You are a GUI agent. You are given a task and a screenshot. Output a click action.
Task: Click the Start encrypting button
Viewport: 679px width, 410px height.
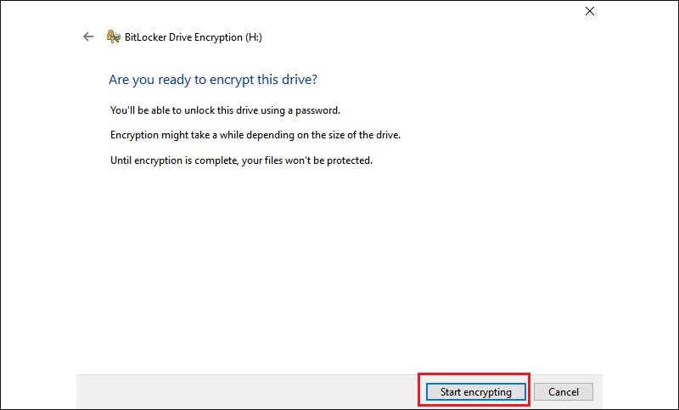[475, 392]
